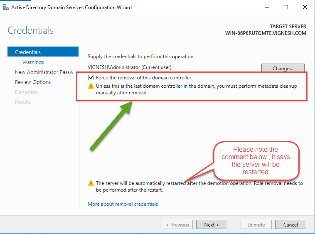Click the Demotion step in sidebar
The height and width of the screenshot is (234, 315).
coord(26,92)
